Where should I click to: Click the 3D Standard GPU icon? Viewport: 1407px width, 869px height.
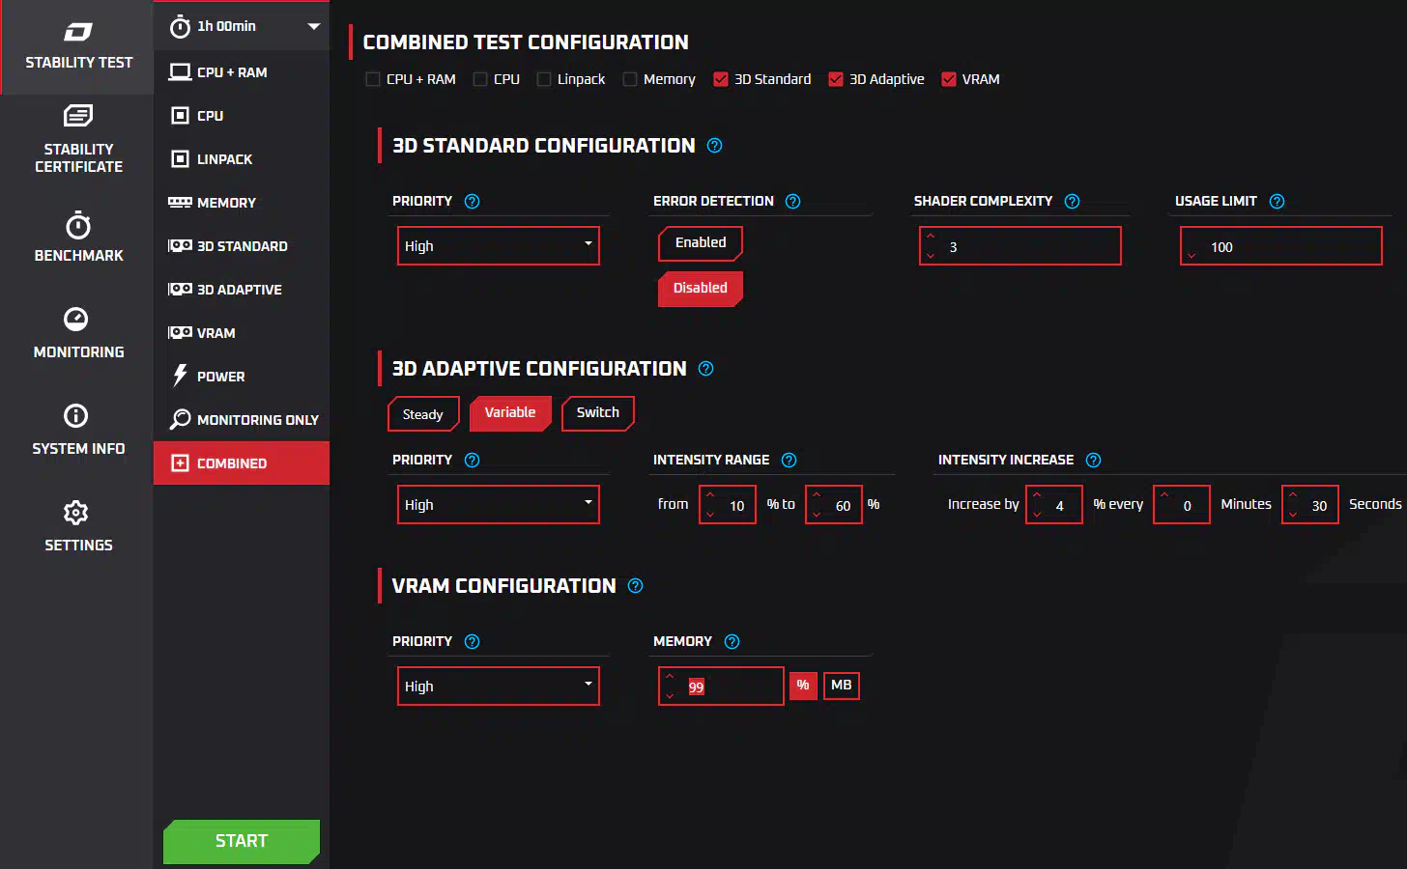[x=180, y=246]
